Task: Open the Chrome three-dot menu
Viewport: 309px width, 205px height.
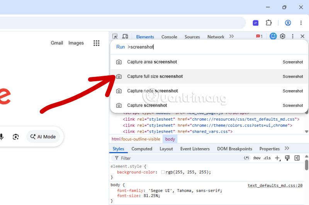Action: click(x=301, y=23)
